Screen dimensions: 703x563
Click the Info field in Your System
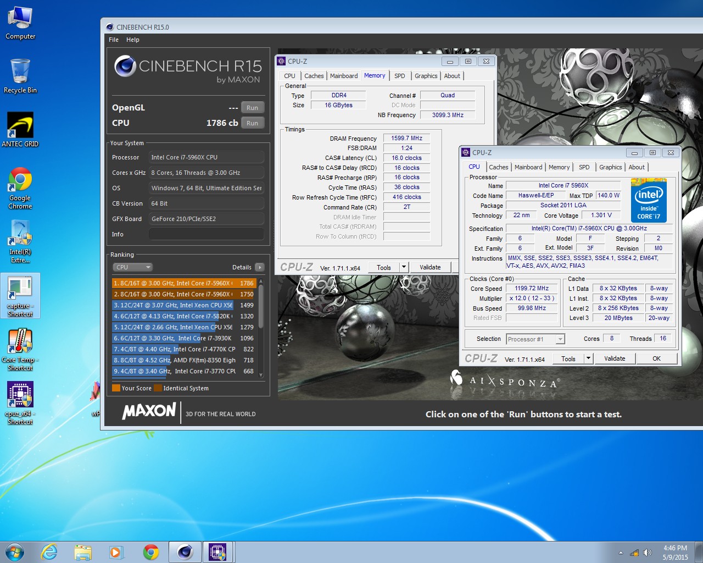click(206, 234)
